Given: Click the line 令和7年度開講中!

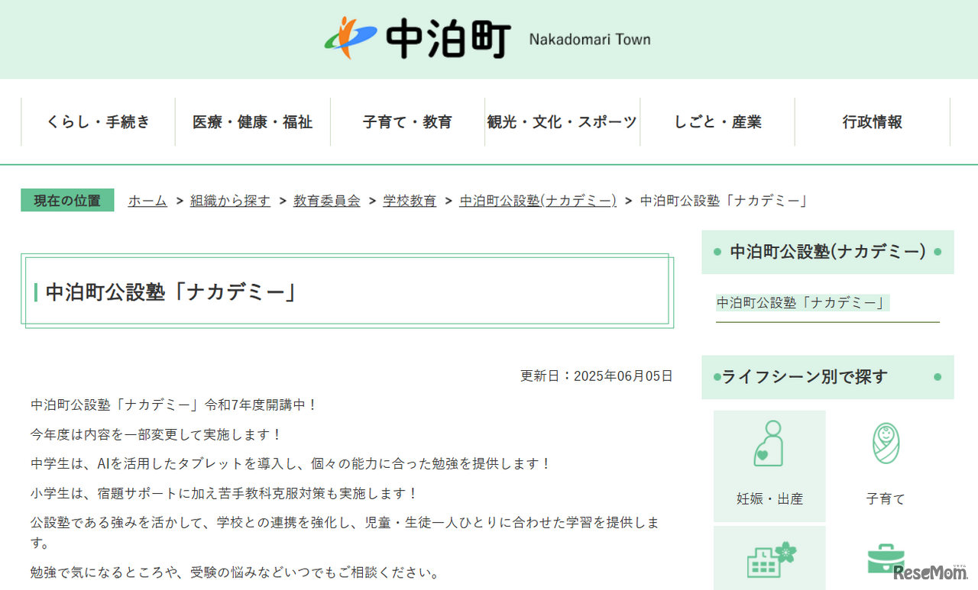Looking at the screenshot, I should (174, 405).
